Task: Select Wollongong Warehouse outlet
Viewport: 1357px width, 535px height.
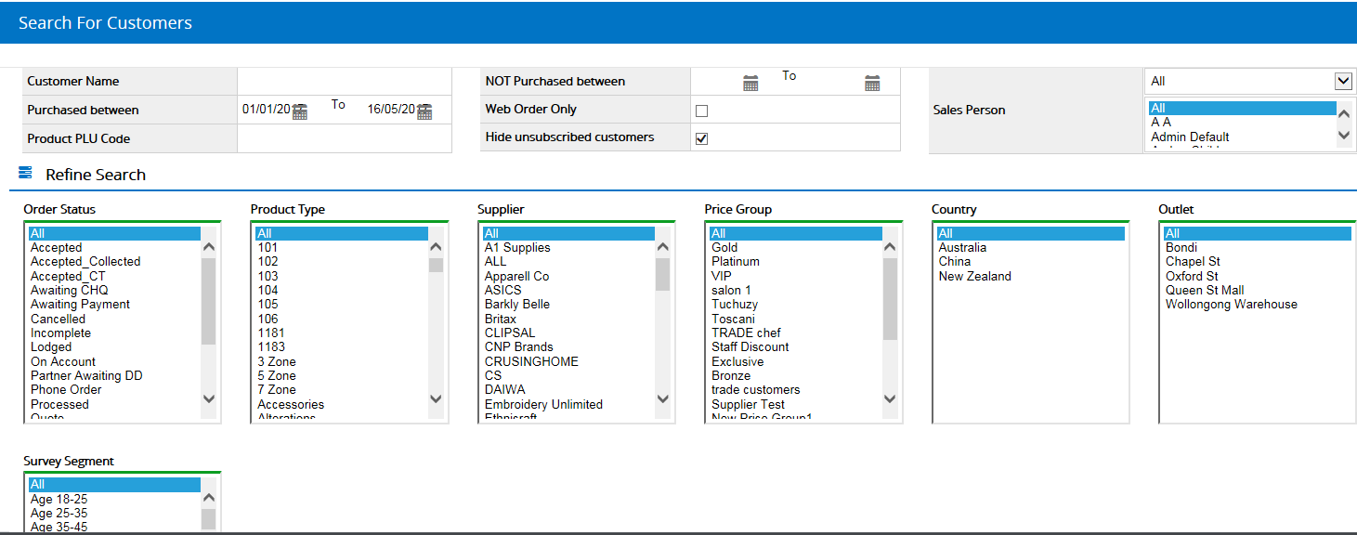Action: pyautogui.click(x=1258, y=304)
